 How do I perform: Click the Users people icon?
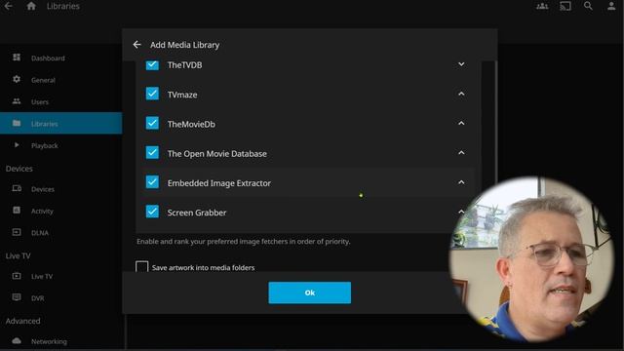[x=17, y=101]
